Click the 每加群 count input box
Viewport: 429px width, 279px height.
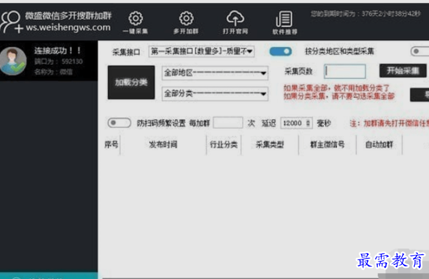coord(228,123)
